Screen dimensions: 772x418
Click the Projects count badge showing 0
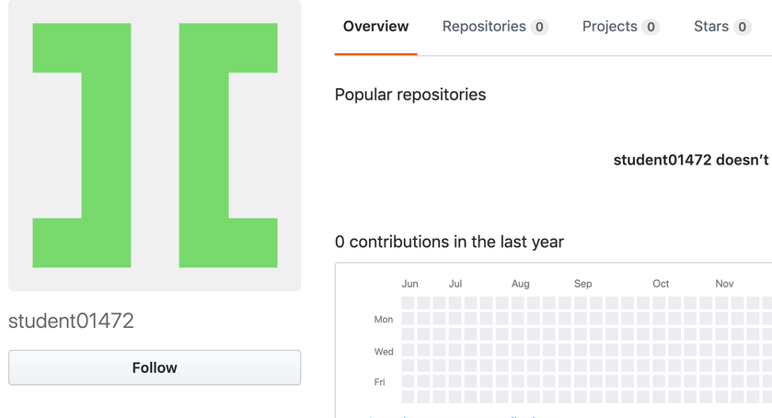coord(651,27)
